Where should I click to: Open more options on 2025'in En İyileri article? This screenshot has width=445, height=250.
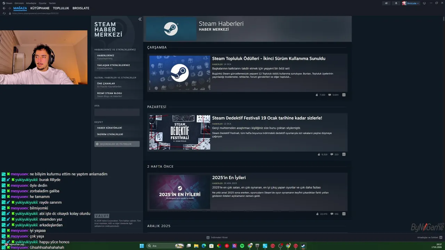(x=344, y=214)
